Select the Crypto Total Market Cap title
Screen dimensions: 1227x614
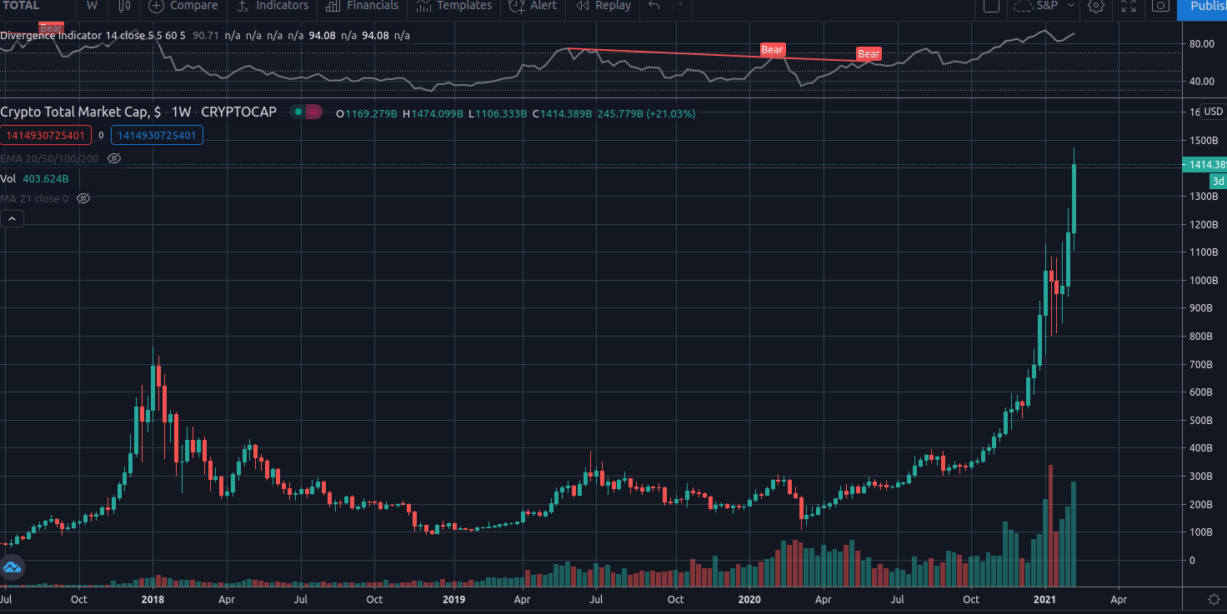pos(81,112)
